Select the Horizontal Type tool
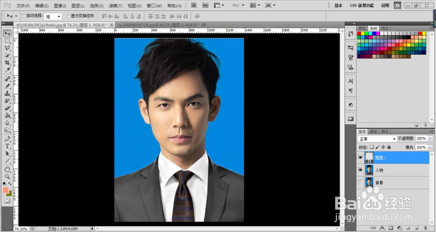This screenshot has height=232, width=436. [x=7, y=146]
